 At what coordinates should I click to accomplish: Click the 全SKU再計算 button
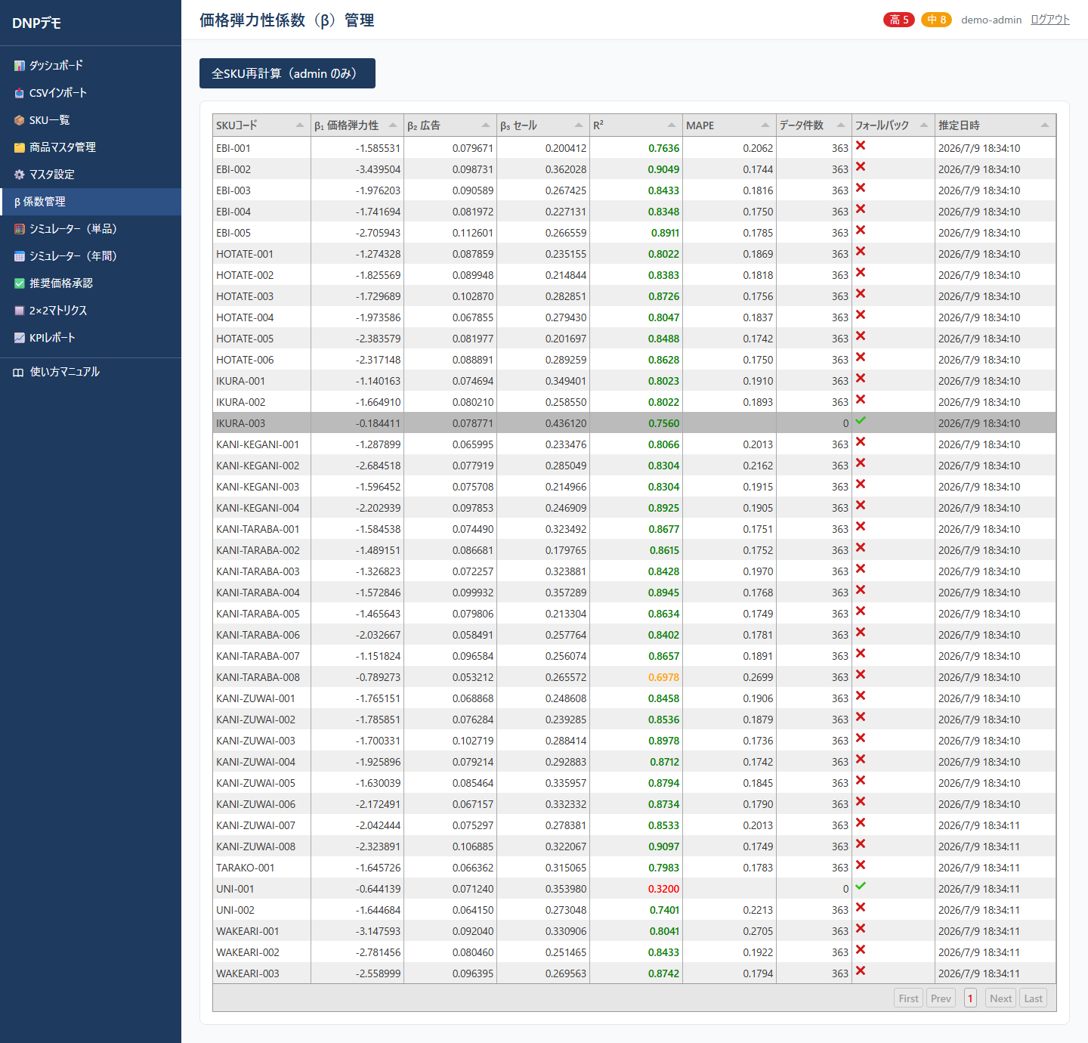pyautogui.click(x=287, y=73)
